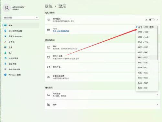Select 系统 in the sidebar

point(21,25)
